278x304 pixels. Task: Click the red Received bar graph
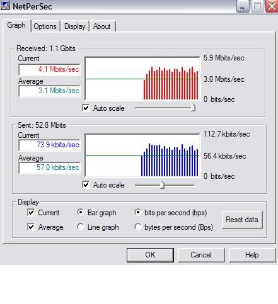pos(142,79)
